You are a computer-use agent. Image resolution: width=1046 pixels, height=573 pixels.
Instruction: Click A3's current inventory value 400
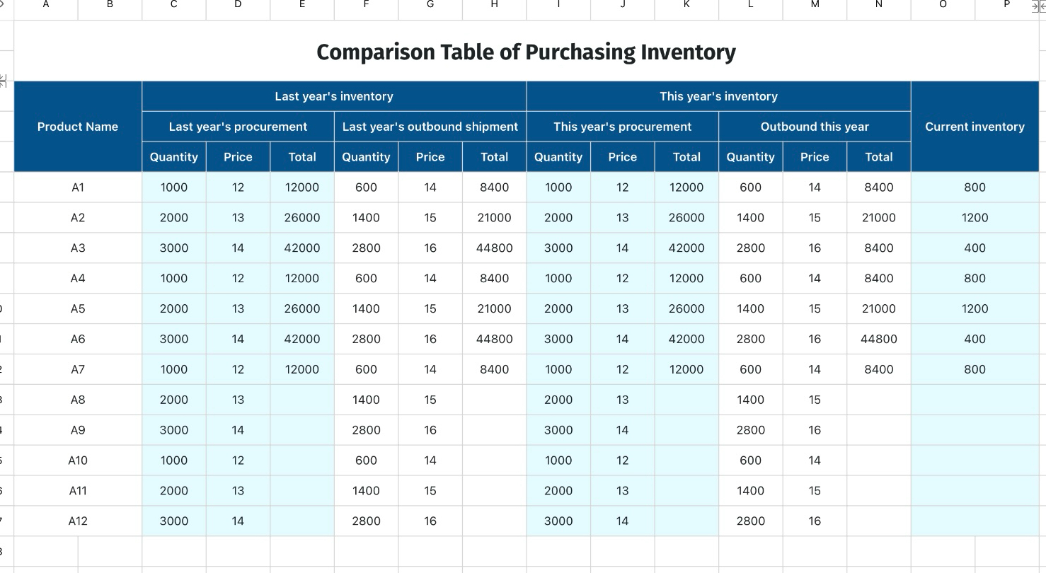975,248
